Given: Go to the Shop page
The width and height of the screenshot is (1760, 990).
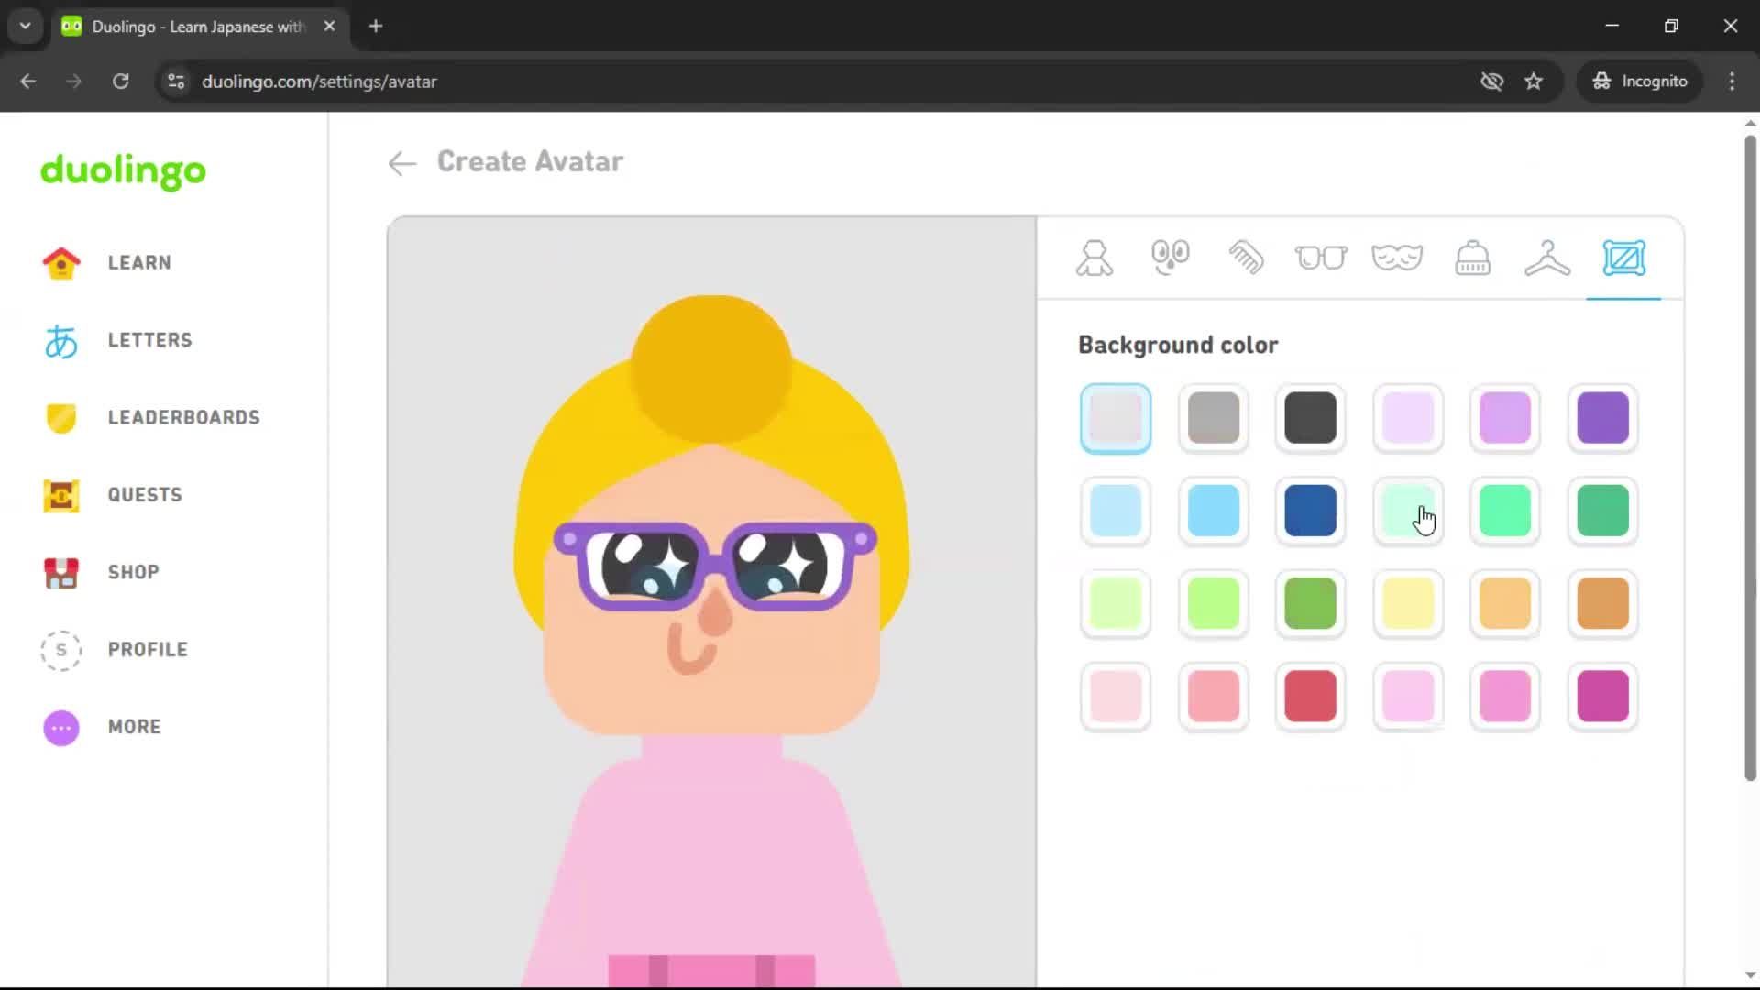Looking at the screenshot, I should [x=132, y=572].
